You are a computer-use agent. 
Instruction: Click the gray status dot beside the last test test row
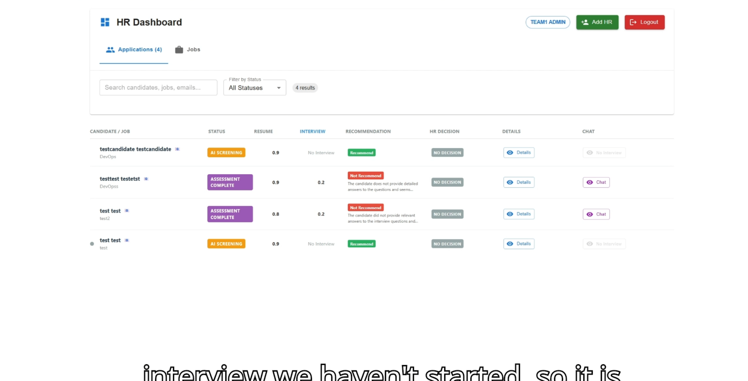click(92, 244)
